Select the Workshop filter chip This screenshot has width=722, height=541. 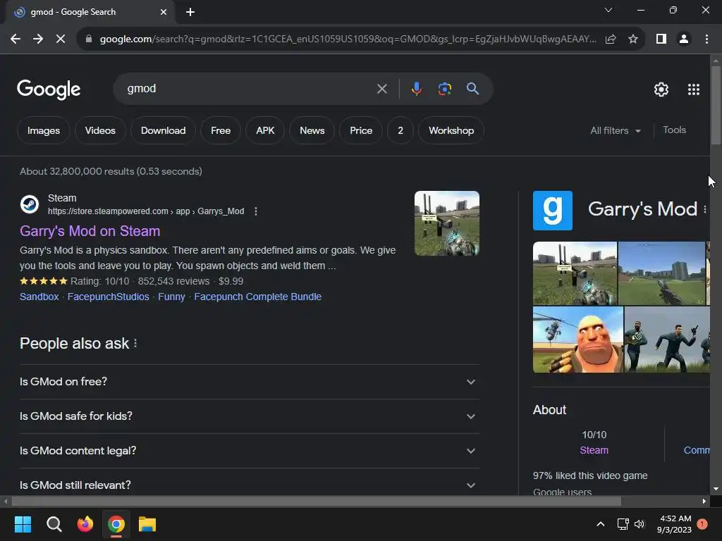coord(451,130)
